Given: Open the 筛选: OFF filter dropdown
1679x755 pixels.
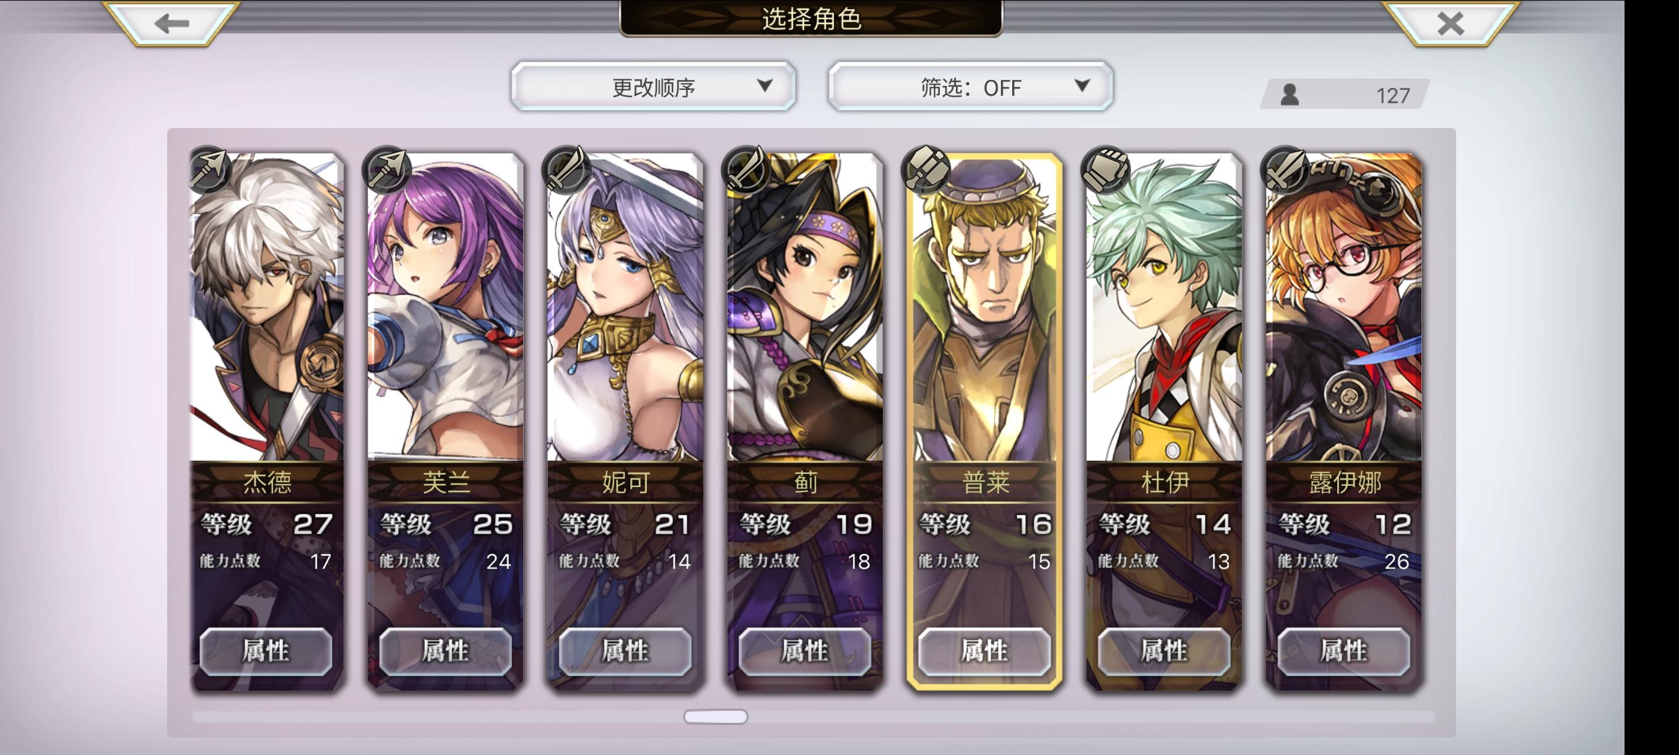Looking at the screenshot, I should [970, 87].
